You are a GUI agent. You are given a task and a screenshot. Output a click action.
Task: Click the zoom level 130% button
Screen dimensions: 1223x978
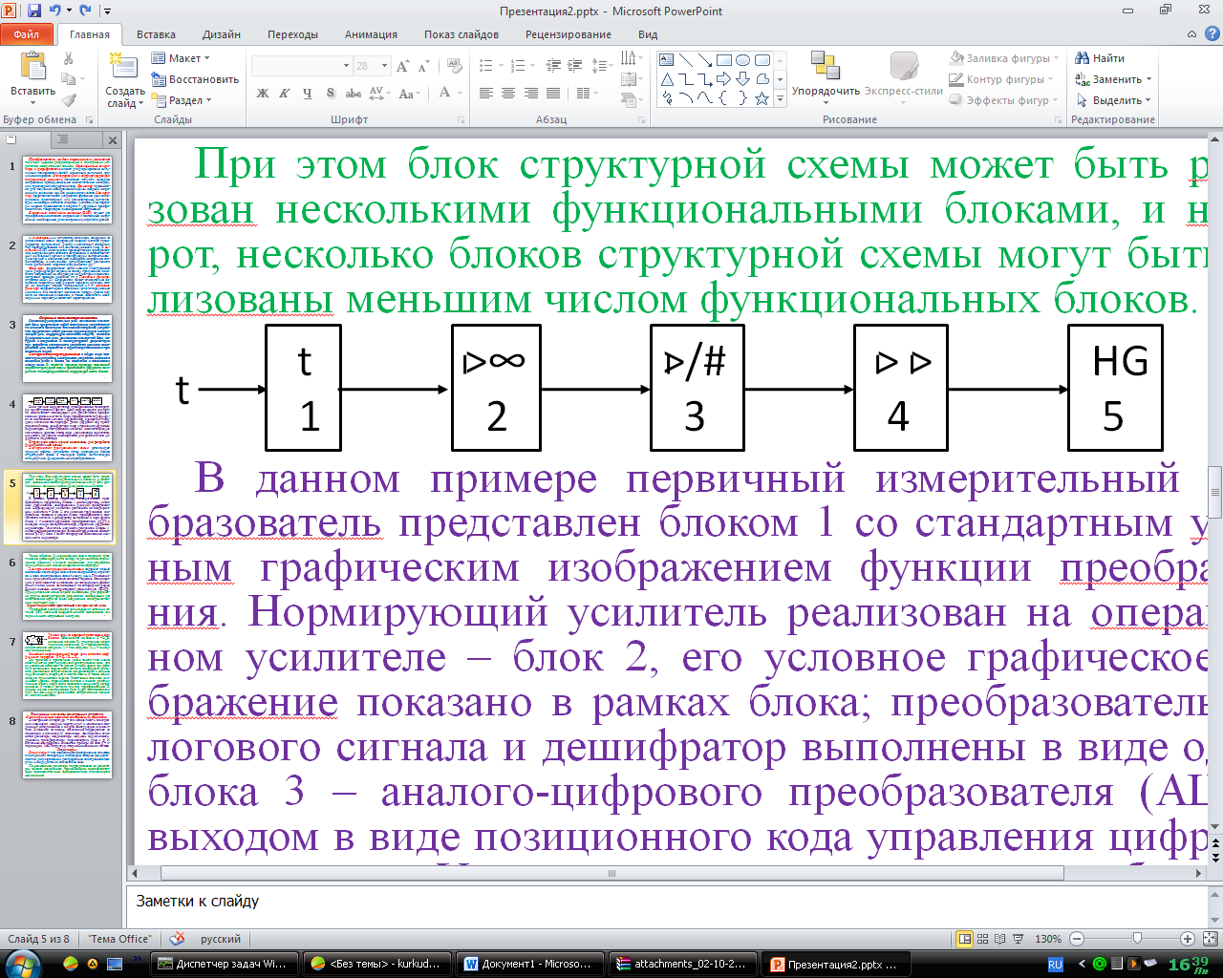click(1048, 939)
